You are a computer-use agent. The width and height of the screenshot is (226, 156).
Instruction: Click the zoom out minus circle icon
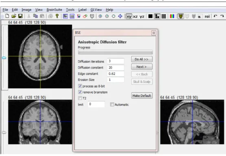(x=107, y=16)
